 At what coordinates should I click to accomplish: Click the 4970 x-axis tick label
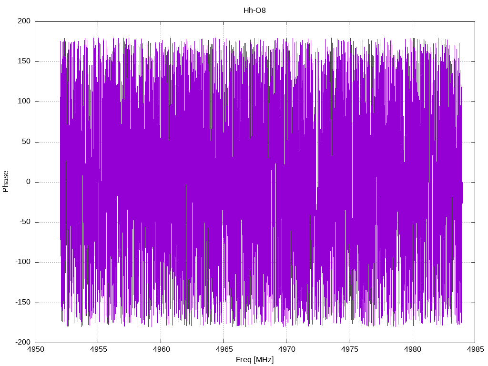[x=286, y=349]
